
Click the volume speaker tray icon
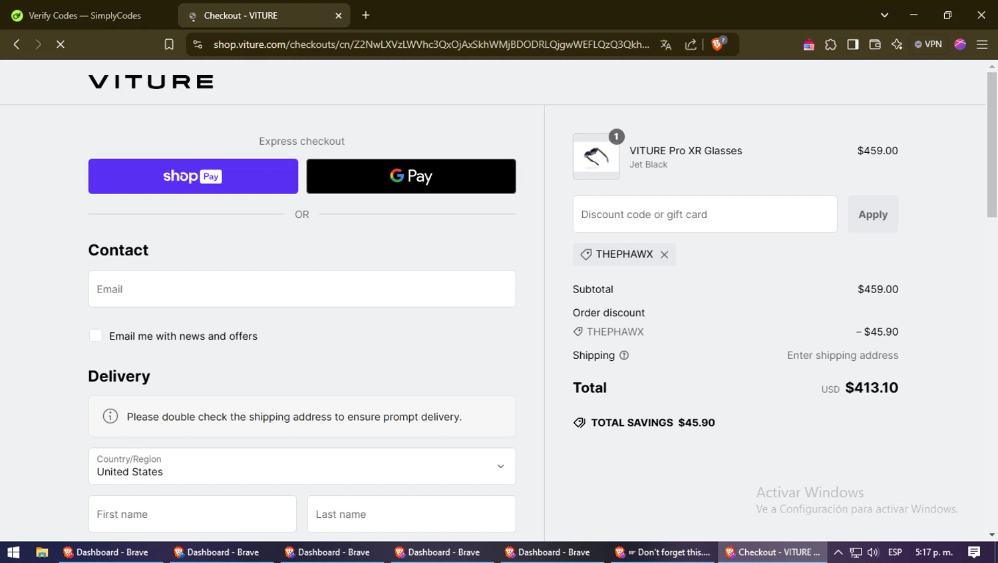873,552
